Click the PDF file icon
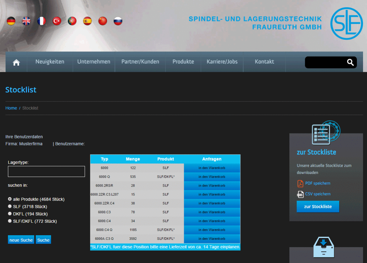 pos(300,184)
